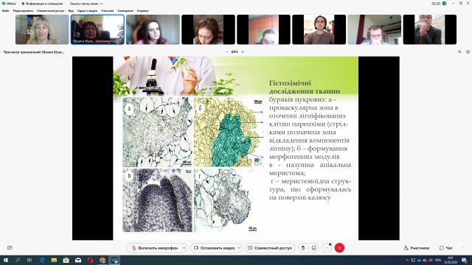Switch to Chrome from taskbar
Viewport: 472px width, 265px height.
pos(103,260)
